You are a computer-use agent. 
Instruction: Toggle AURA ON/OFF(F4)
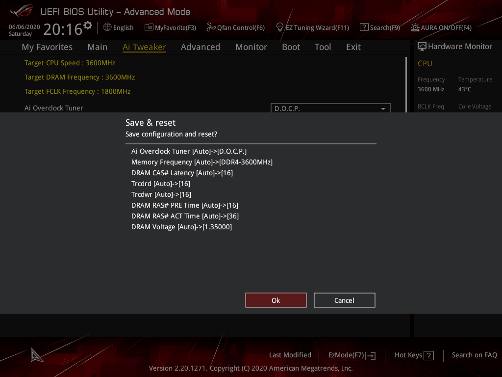pos(441,27)
